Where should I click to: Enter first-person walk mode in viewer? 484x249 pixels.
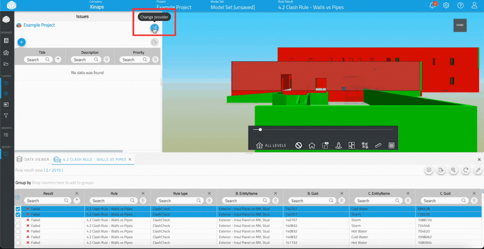pos(338,145)
